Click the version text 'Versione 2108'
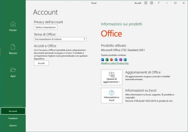 point(132,101)
